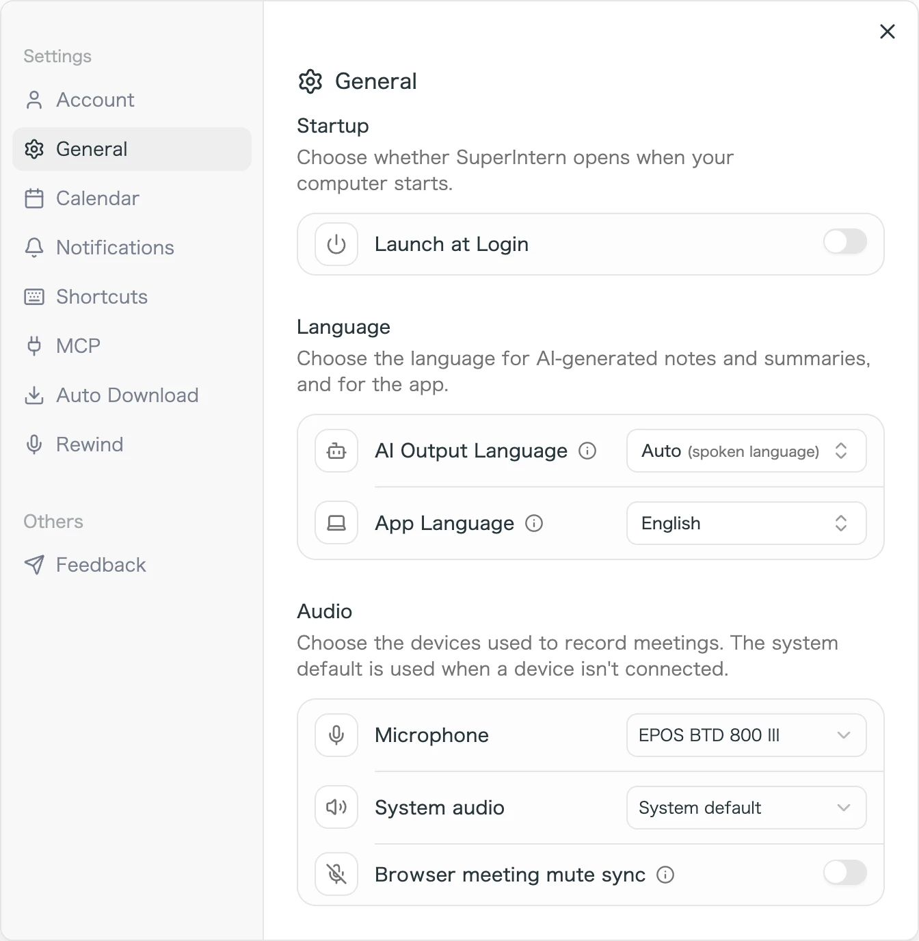
Task: Open the AI Output Language dropdown
Action: [x=747, y=451]
